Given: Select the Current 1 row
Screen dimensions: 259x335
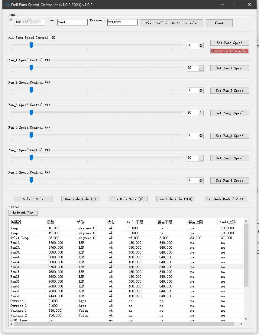Looking at the screenshot, I should (x=126, y=301).
